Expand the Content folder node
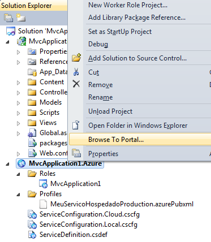211x242 pixels. click(18, 83)
